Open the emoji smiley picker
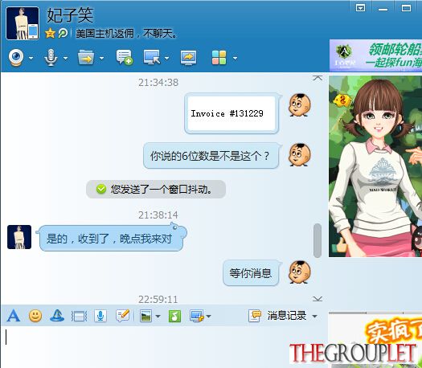 35,316
